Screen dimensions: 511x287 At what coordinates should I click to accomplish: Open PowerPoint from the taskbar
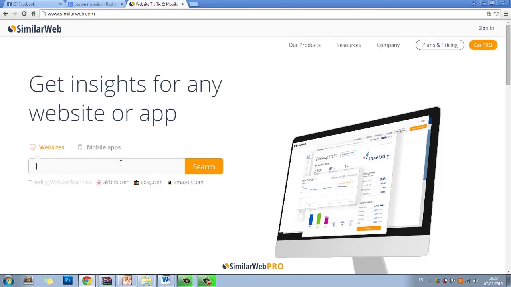[127, 281]
